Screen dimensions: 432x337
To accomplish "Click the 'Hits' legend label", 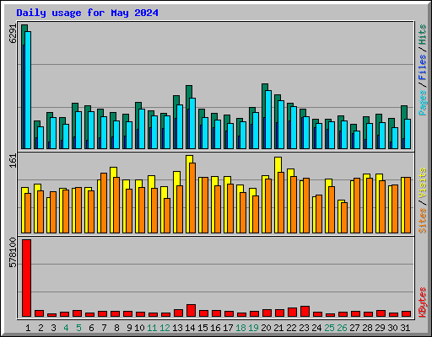I will 423,35.
